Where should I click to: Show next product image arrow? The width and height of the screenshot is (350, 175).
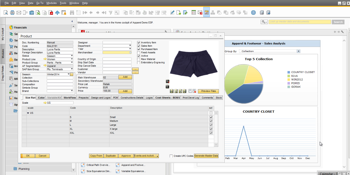coord(180,91)
